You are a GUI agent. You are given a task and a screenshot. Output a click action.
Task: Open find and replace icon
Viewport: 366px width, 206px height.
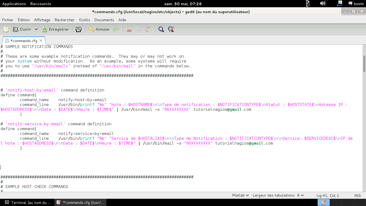(x=171, y=29)
